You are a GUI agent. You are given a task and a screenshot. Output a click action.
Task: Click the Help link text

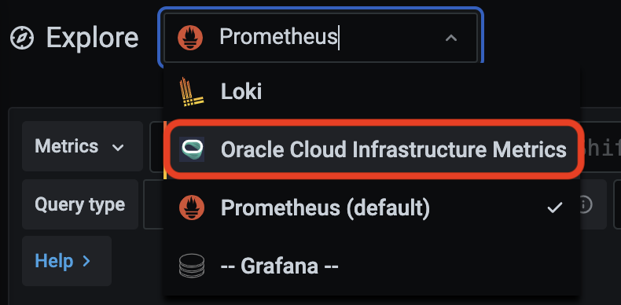[54, 261]
